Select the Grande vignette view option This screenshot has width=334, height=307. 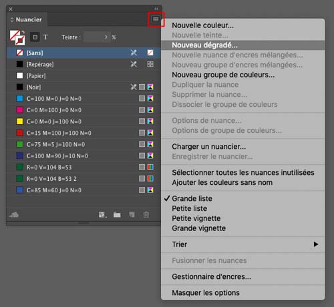pyautogui.click(x=243, y=228)
